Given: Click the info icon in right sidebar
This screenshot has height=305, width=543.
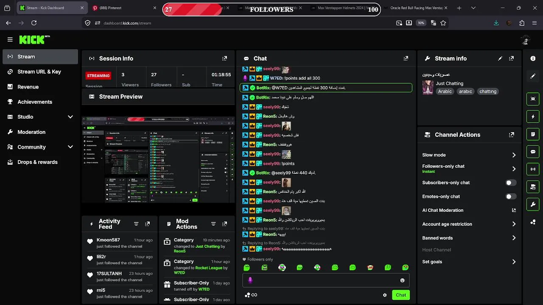Looking at the screenshot, I should (x=533, y=58).
